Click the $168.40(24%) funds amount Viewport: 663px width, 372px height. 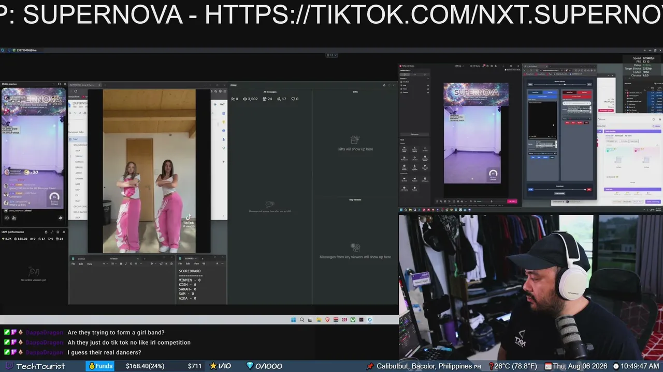(x=145, y=366)
